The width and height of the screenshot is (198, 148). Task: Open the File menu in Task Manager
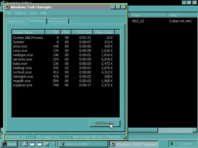coord(8,13)
